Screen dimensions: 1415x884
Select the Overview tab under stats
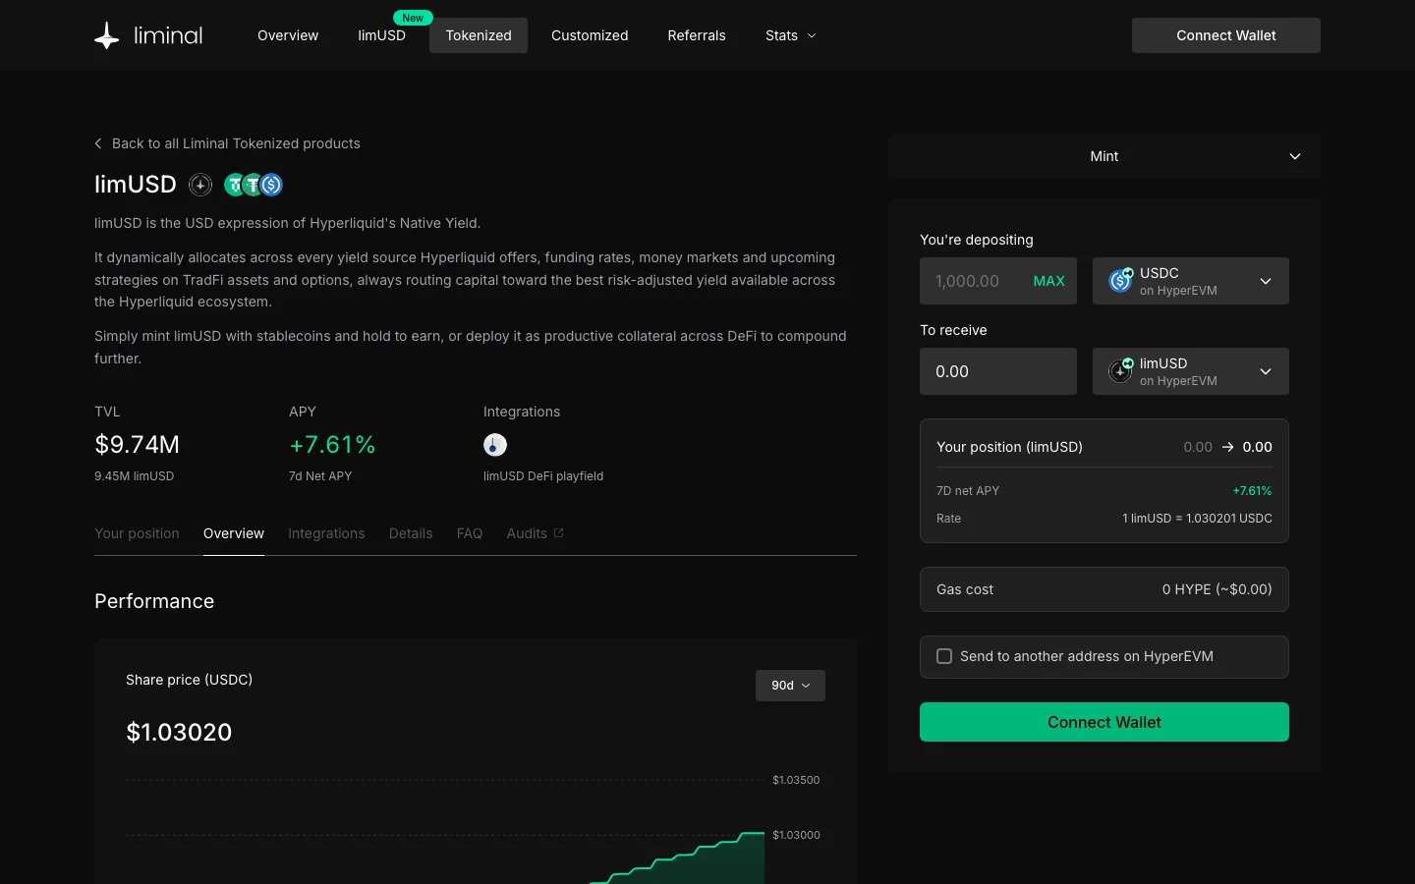click(234, 533)
